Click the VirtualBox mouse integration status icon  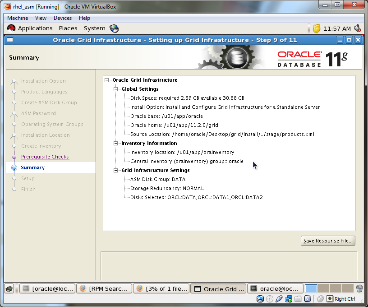[x=320, y=299]
